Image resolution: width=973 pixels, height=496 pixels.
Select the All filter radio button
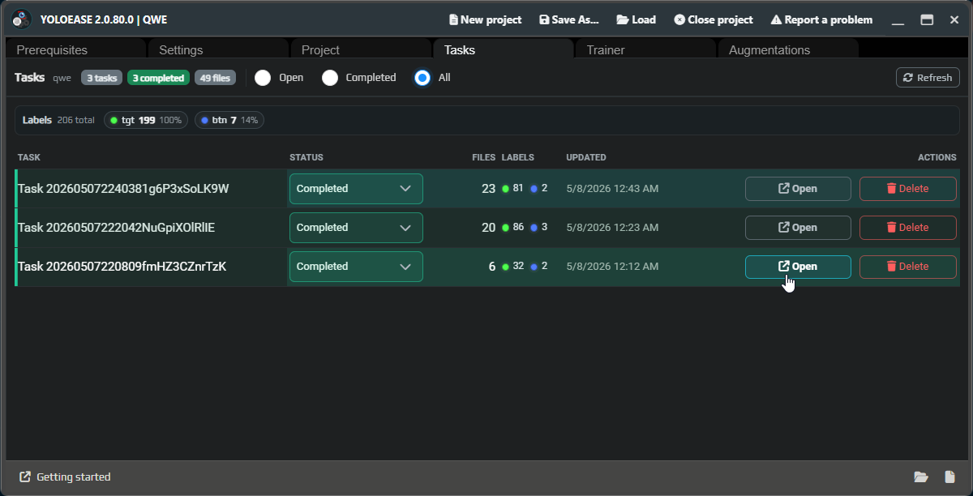(422, 78)
